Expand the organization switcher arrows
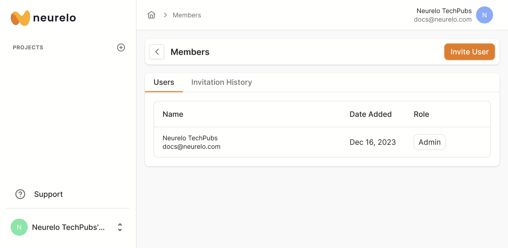 120,227
